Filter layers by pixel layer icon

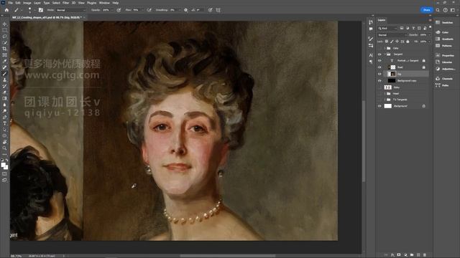402,28
